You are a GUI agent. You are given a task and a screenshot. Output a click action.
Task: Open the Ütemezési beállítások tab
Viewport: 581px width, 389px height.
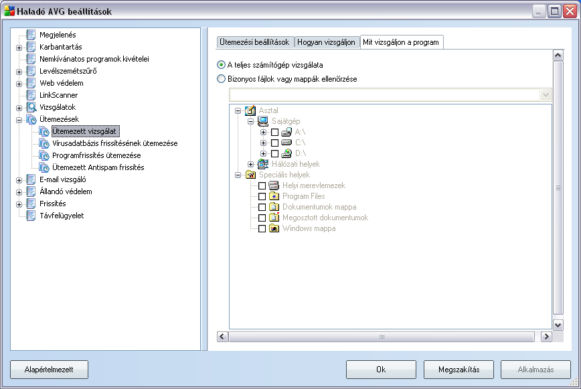tap(254, 42)
